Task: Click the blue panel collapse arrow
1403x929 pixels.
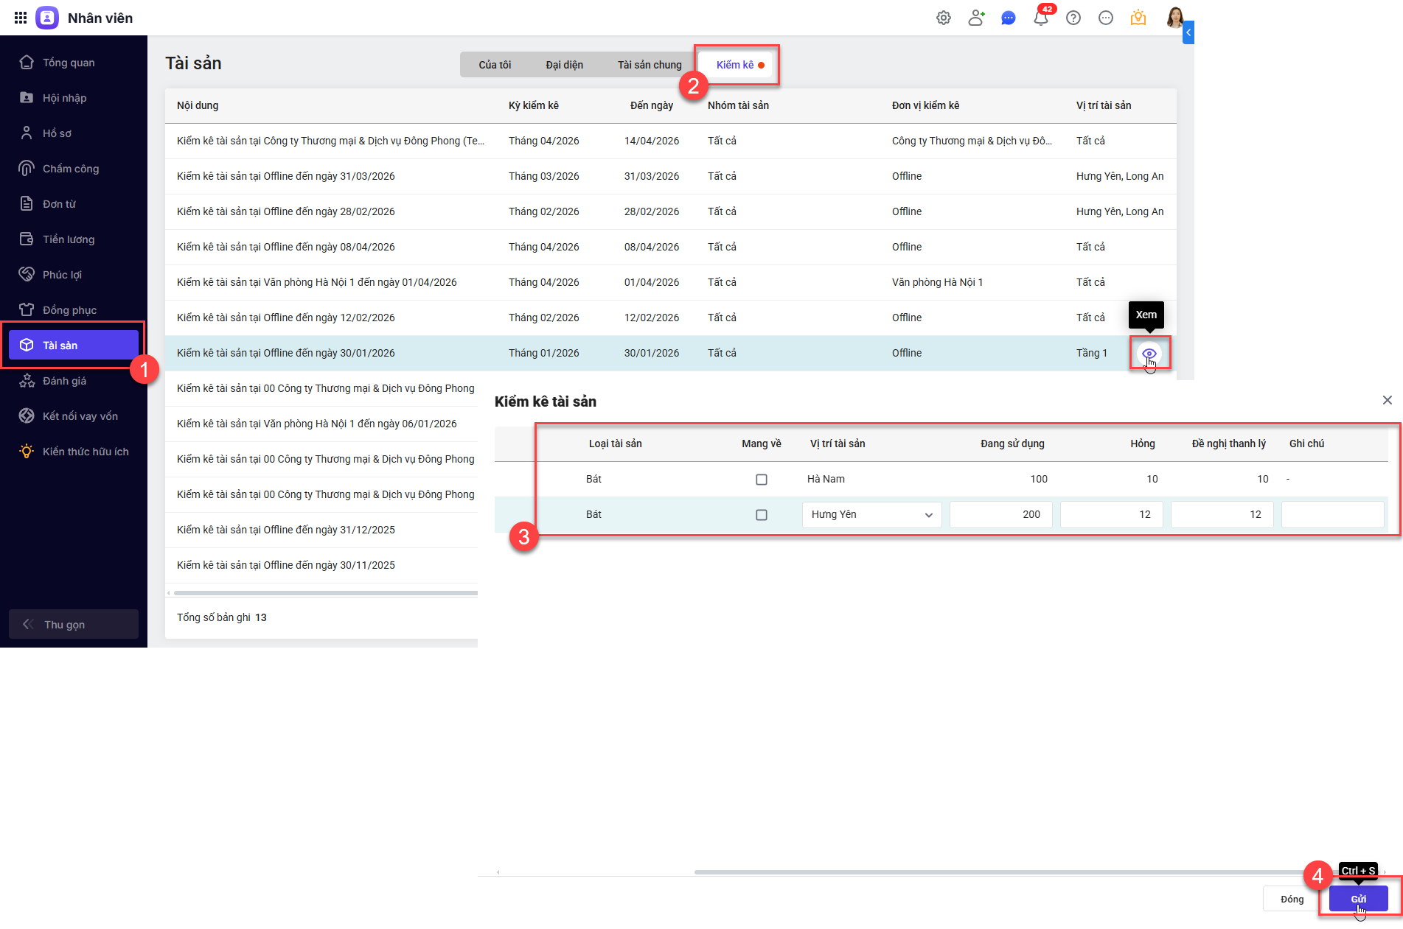Action: click(1188, 32)
